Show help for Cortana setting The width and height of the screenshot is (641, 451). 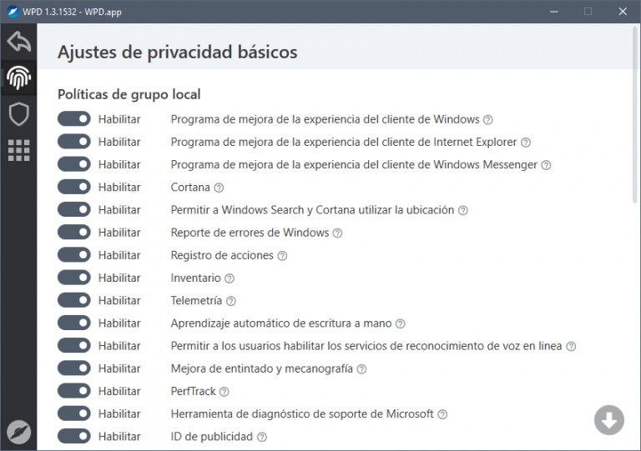[x=220, y=188]
